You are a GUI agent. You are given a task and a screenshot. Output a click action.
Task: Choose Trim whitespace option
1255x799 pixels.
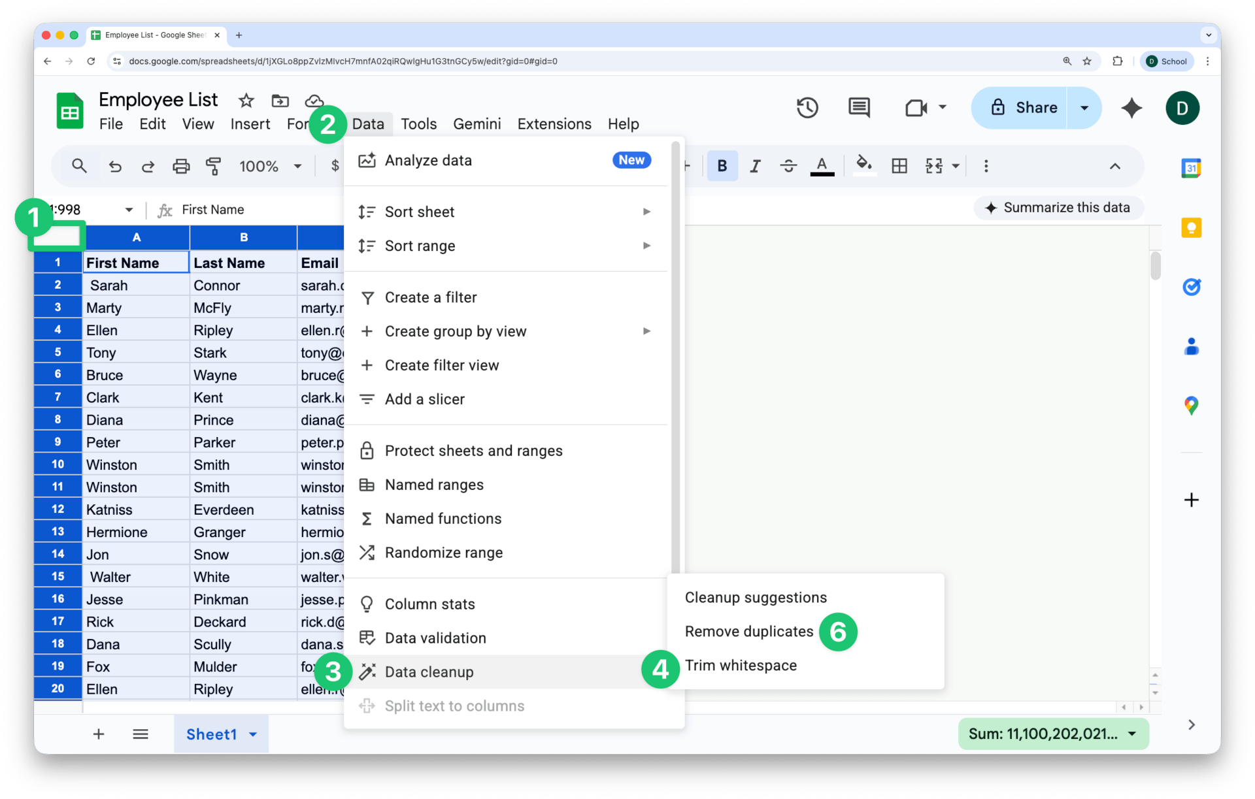(x=741, y=666)
